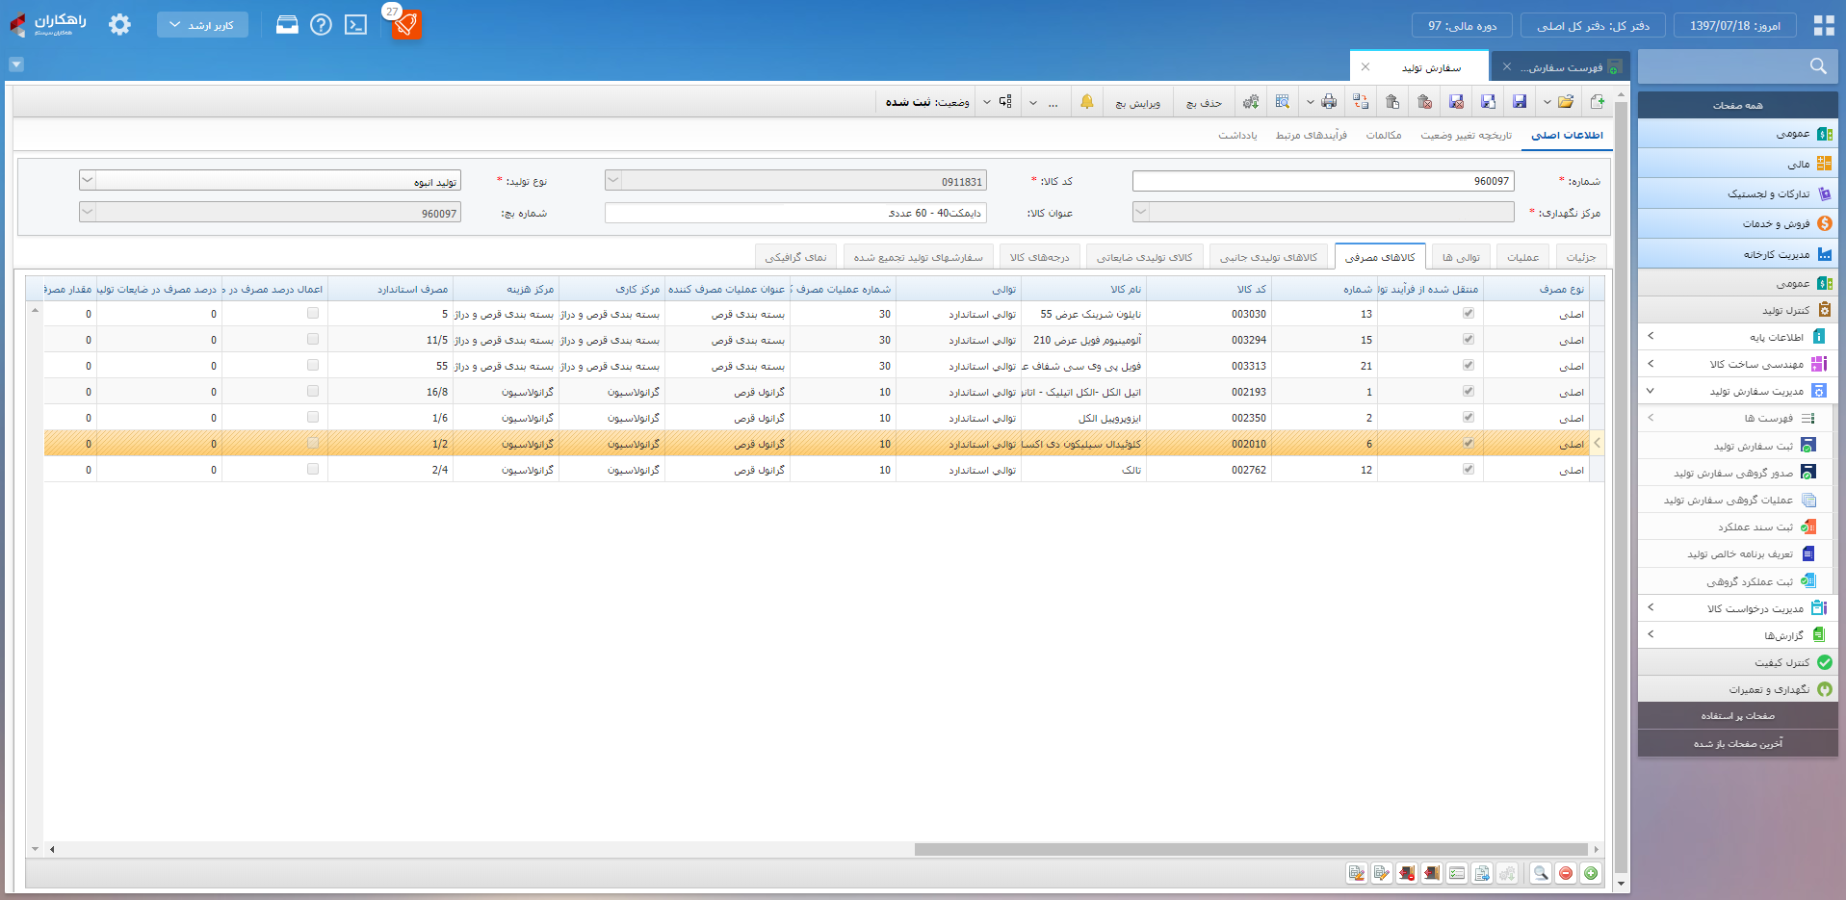
Task: Click the swap arrows grid icon
Action: click(1361, 102)
